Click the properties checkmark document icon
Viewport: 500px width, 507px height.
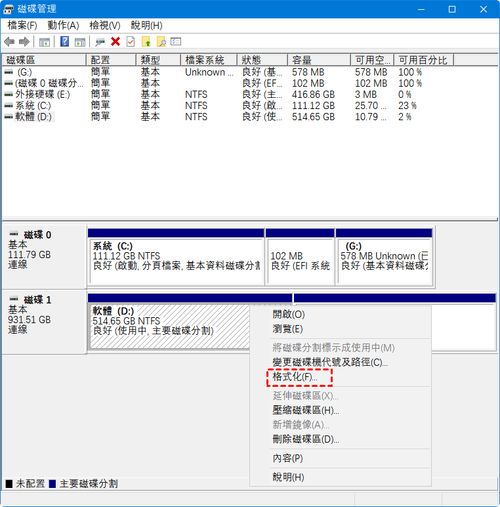(x=131, y=42)
